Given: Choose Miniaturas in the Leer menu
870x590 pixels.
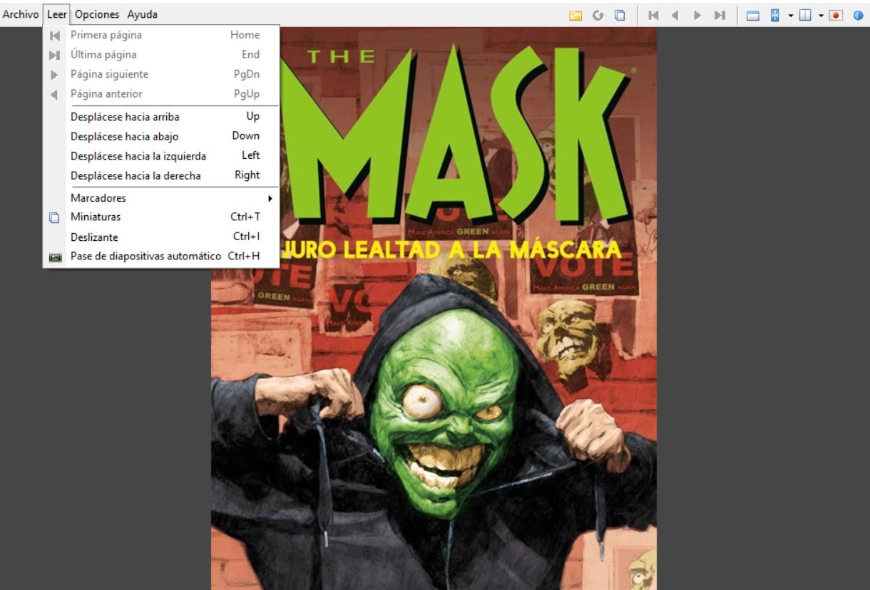Looking at the screenshot, I should 161,217.
